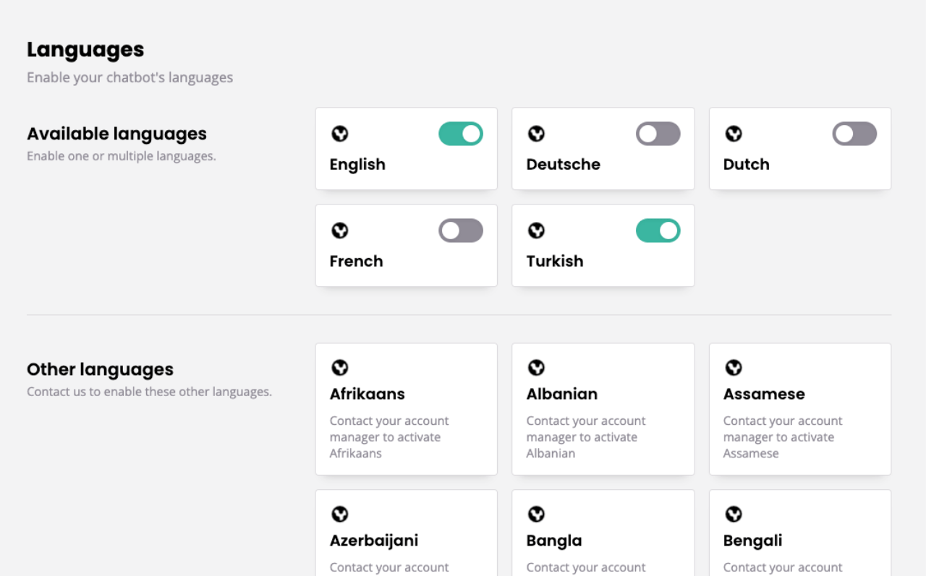Click the globe icon on the Assamese card
Screen dimensions: 926x576
tap(734, 369)
